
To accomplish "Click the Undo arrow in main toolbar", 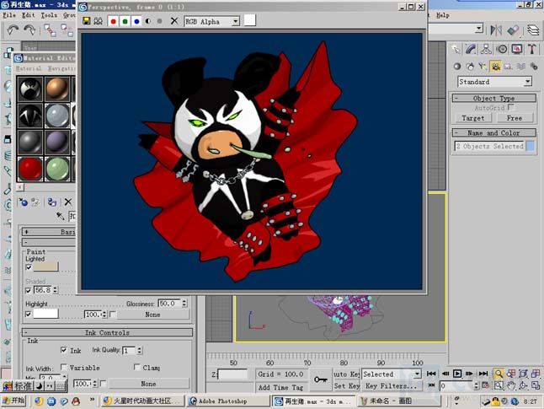I will coord(13,30).
